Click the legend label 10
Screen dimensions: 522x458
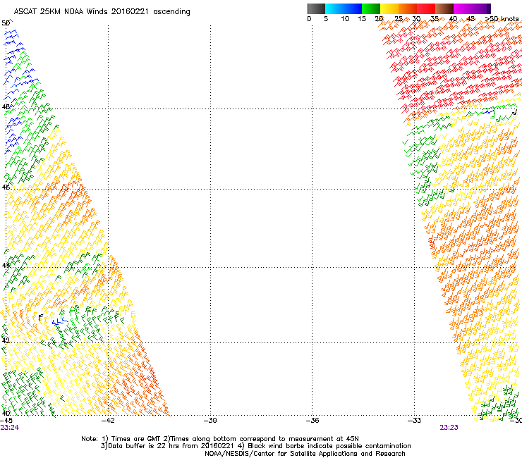(x=345, y=19)
